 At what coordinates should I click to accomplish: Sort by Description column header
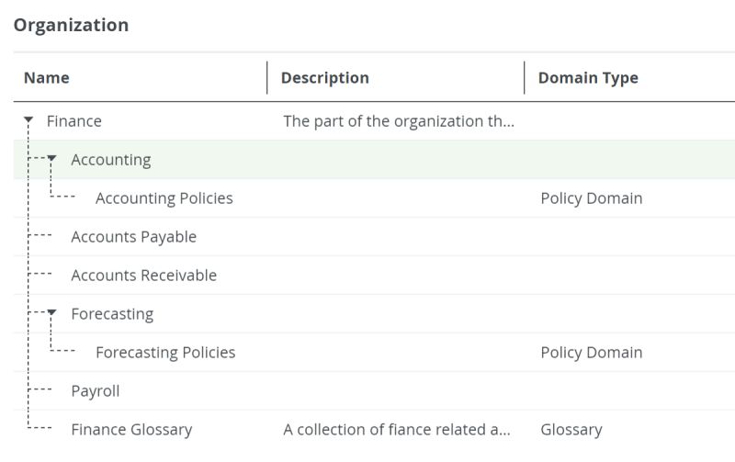pos(325,78)
